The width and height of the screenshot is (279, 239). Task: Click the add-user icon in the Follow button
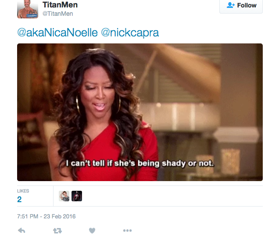(x=231, y=5)
